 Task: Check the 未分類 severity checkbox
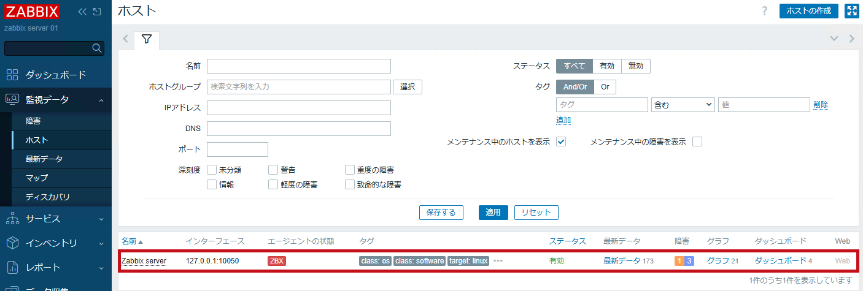click(x=212, y=170)
